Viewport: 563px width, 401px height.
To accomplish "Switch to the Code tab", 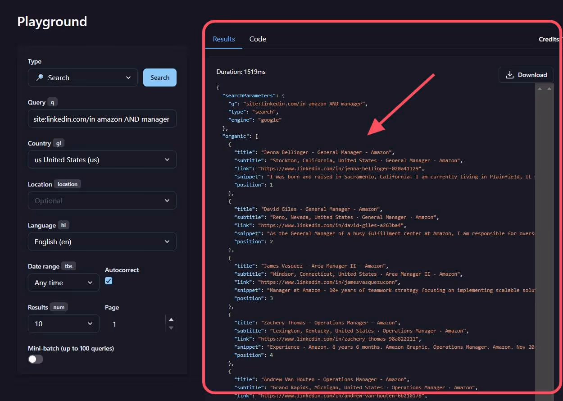I will click(x=258, y=39).
